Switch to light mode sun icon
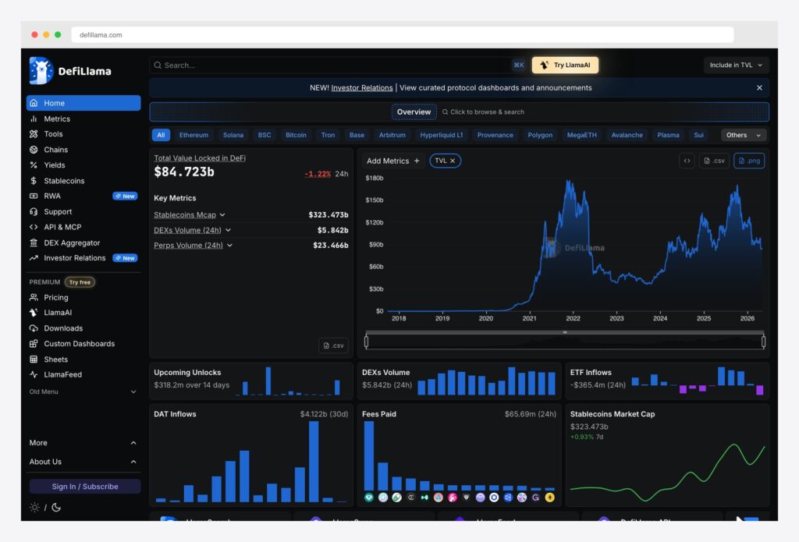799x542 pixels. [x=34, y=508]
